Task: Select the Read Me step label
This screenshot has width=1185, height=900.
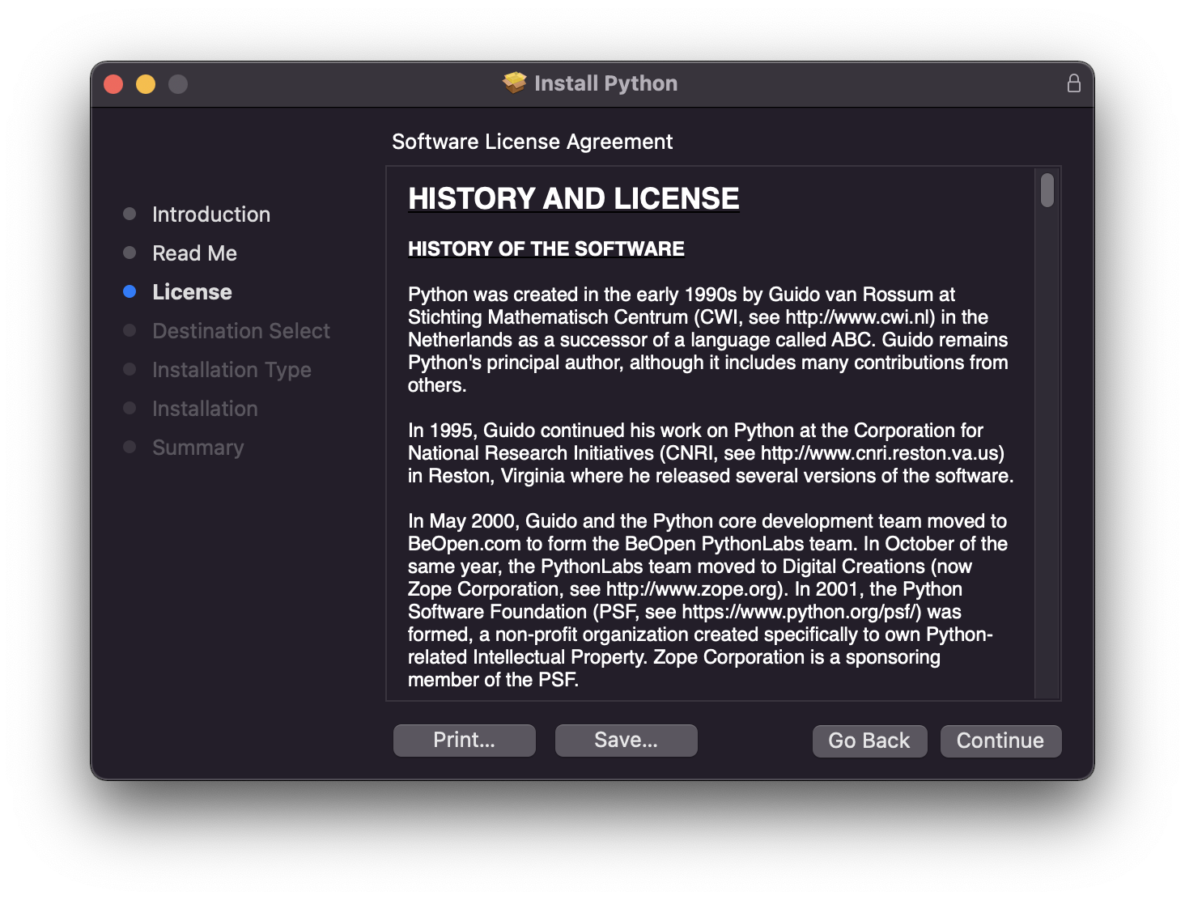Action: (194, 253)
